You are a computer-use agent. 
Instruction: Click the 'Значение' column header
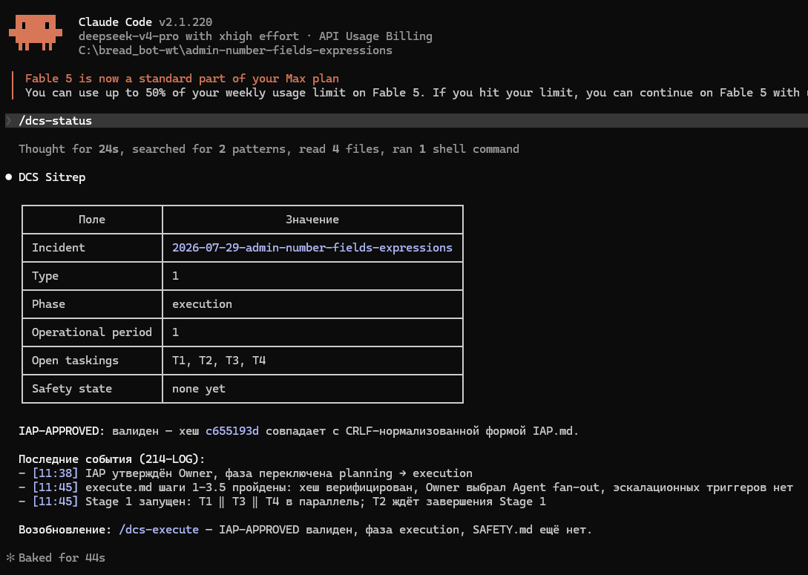click(x=312, y=220)
